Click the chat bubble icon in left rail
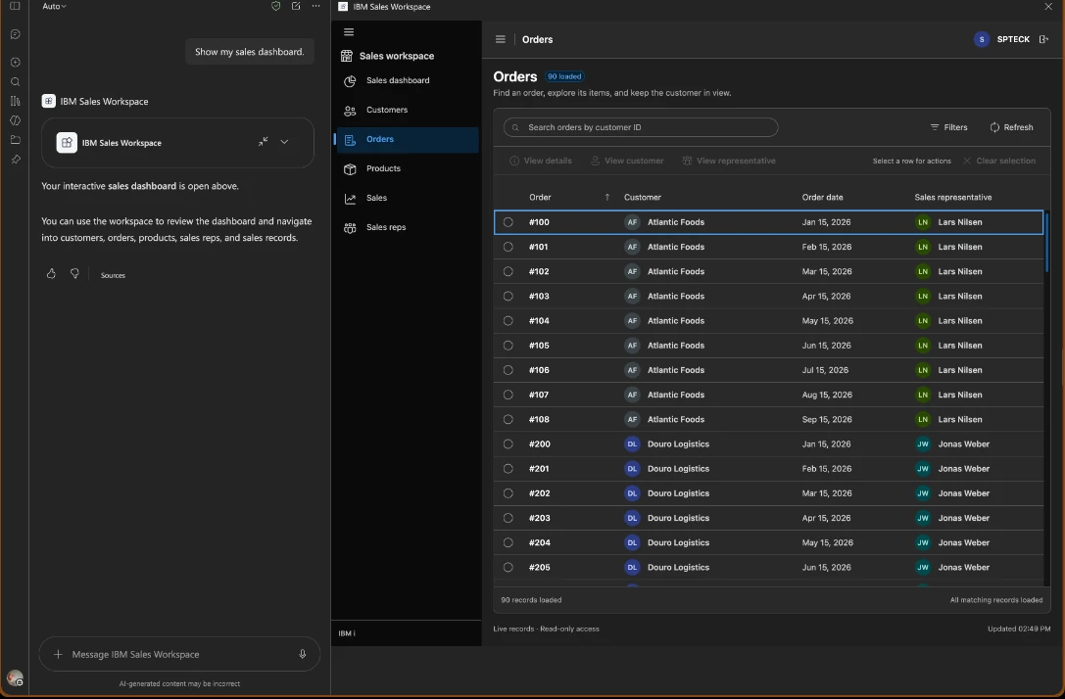 [x=15, y=34]
